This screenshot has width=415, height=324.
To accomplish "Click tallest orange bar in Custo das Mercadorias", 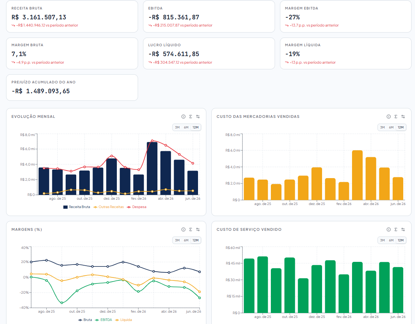I will [x=357, y=175].
